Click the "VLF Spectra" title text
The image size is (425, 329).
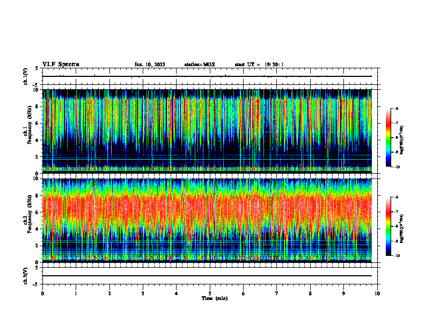[x=61, y=65]
